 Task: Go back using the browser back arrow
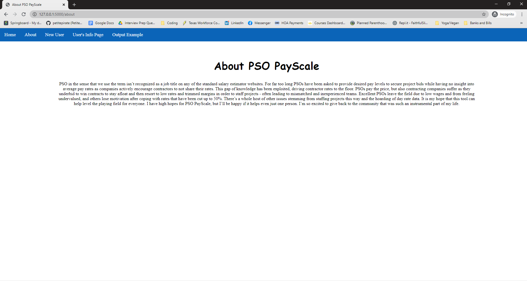click(x=6, y=14)
